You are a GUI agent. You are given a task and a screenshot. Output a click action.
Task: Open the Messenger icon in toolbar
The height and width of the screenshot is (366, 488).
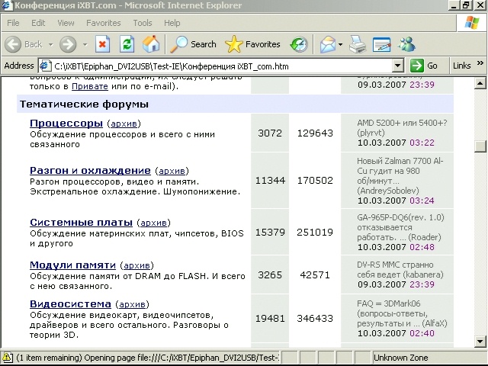[x=406, y=43]
